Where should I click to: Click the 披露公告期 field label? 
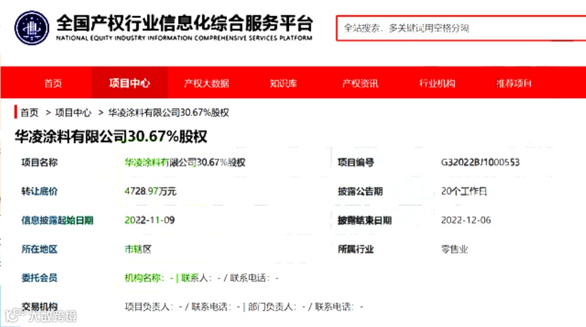coord(360,191)
